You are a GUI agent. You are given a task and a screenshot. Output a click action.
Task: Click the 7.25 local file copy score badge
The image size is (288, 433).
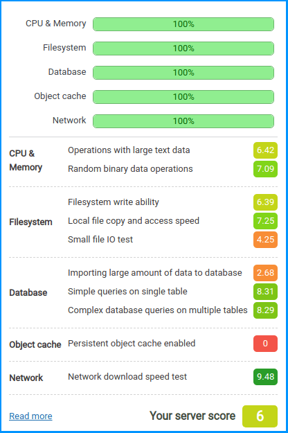265,221
